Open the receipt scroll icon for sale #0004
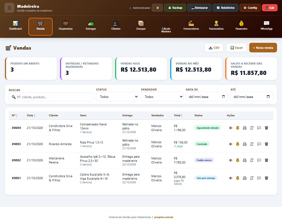 click(252, 128)
